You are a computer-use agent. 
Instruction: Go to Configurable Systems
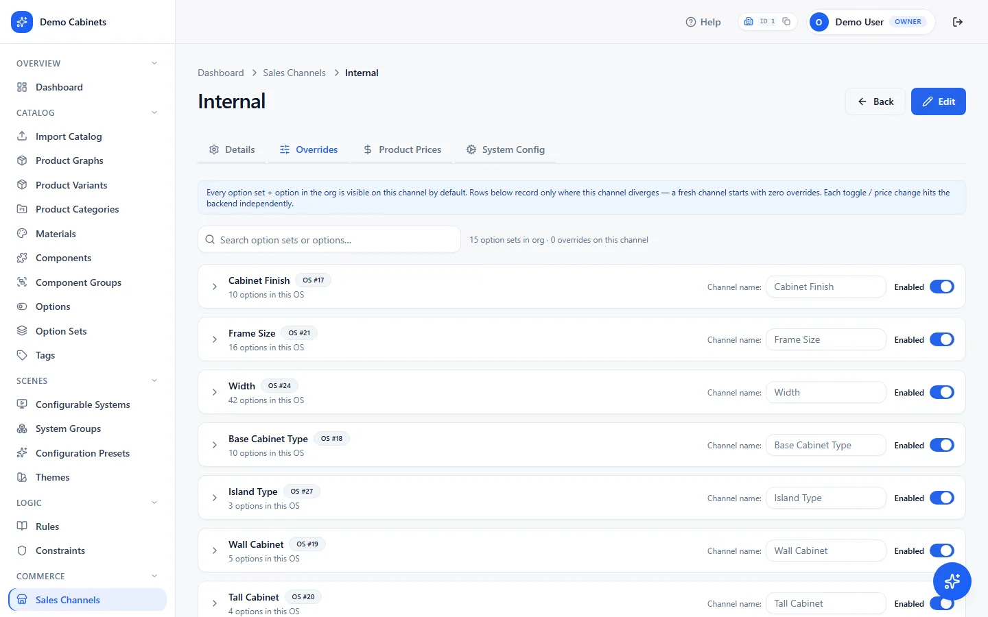[x=88, y=404]
